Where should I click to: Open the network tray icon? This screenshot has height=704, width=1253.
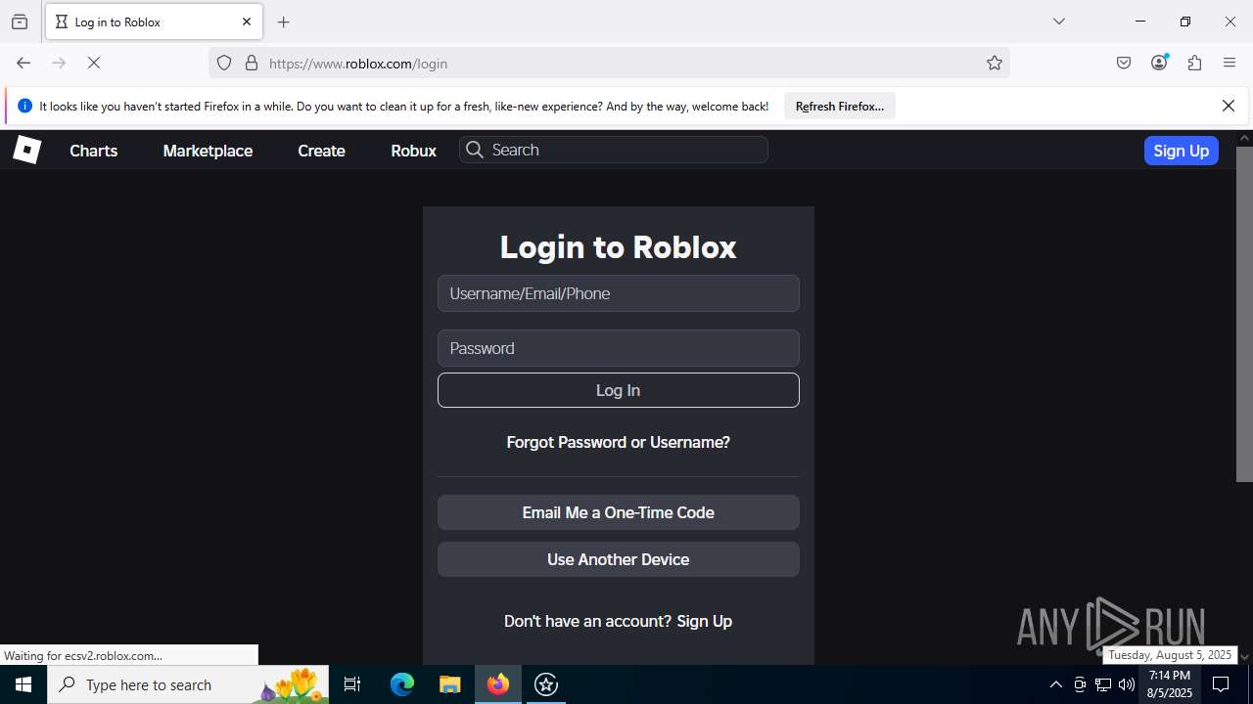click(x=1103, y=684)
